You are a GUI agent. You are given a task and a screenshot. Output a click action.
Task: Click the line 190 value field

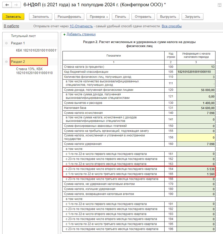coord(196,194)
